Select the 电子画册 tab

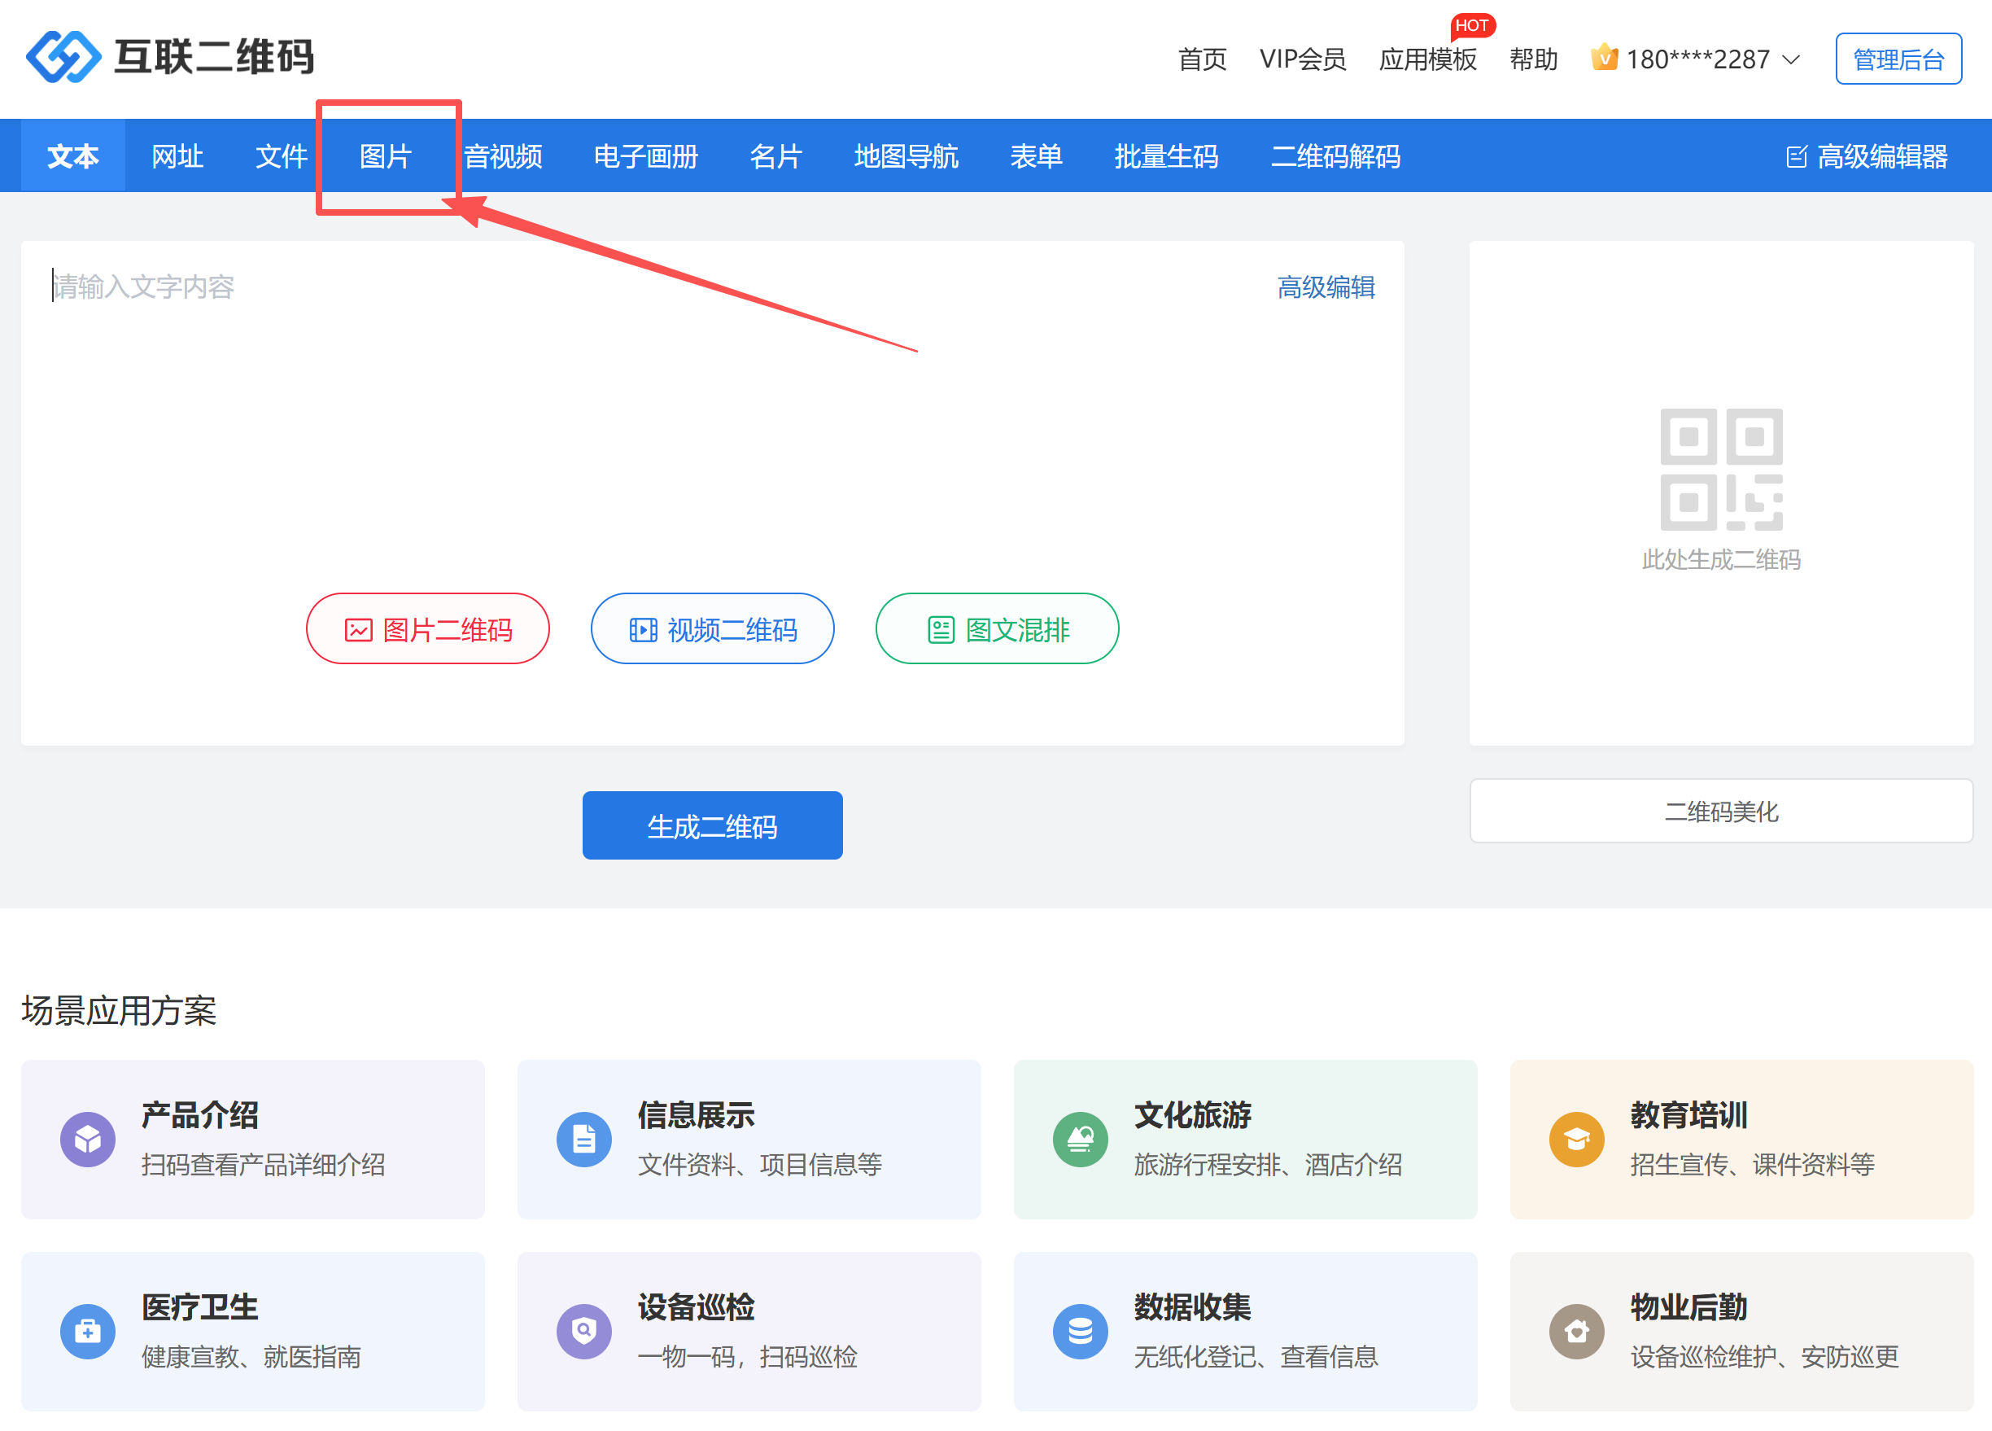[646, 156]
